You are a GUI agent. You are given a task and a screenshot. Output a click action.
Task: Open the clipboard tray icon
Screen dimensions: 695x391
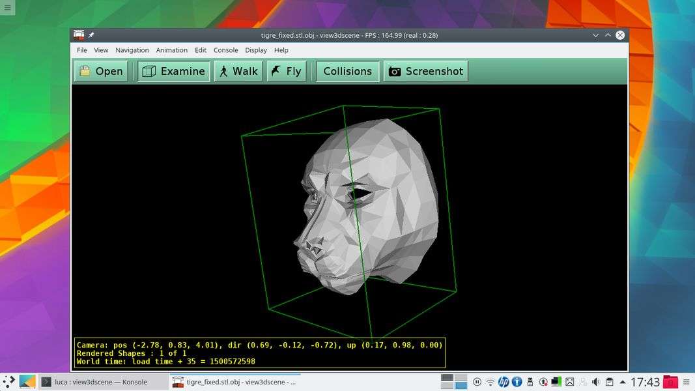point(609,382)
